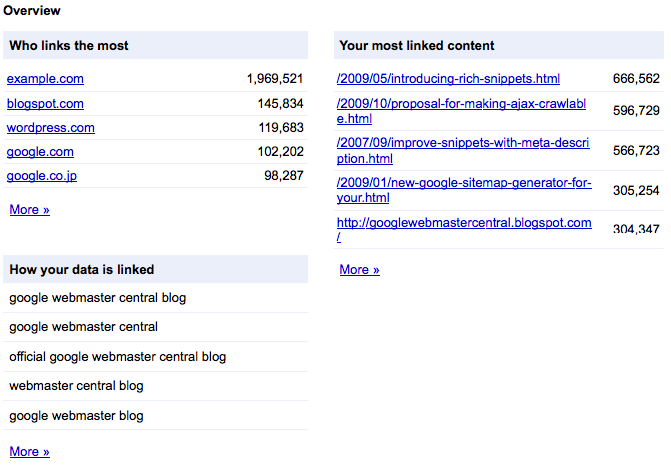Open the google.com domain link
This screenshot has height=466, width=671.
click(40, 152)
